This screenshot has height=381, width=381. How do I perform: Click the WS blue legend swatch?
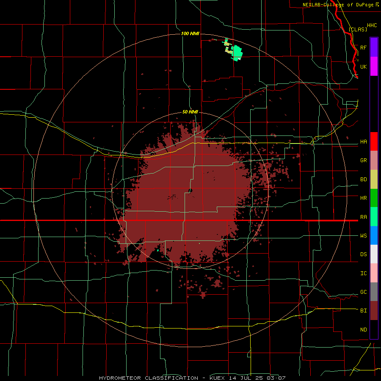374,235
